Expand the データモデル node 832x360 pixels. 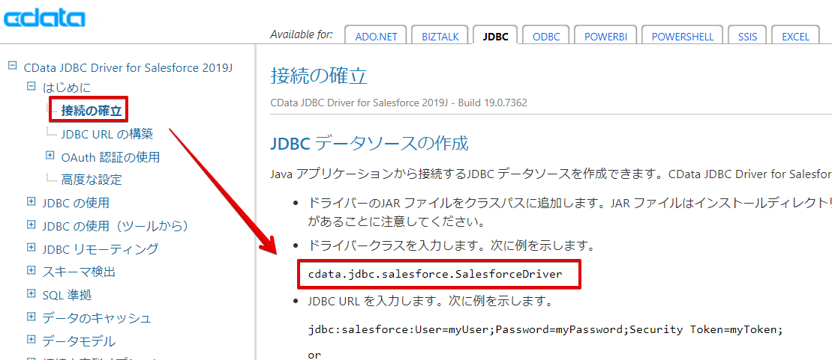[x=31, y=339]
